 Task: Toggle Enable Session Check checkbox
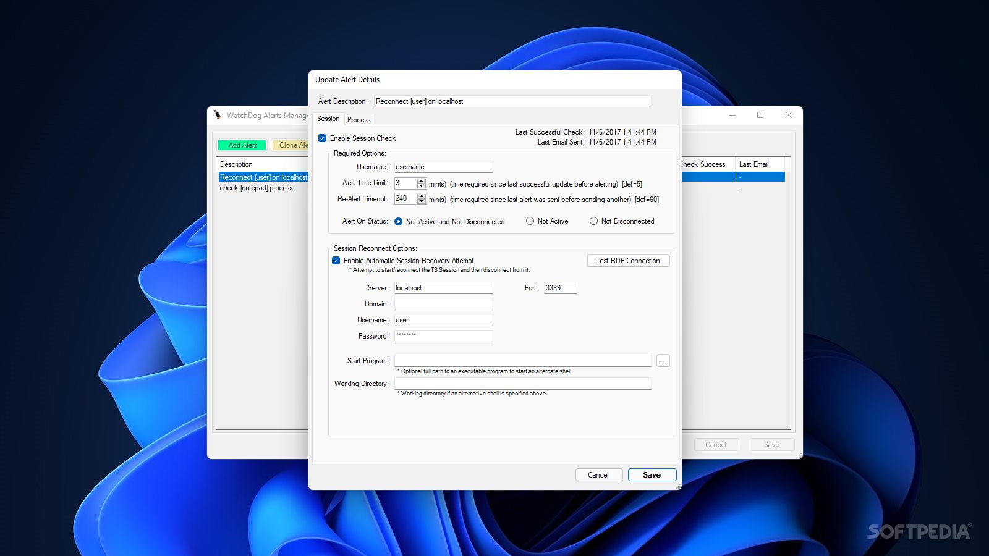(x=322, y=138)
